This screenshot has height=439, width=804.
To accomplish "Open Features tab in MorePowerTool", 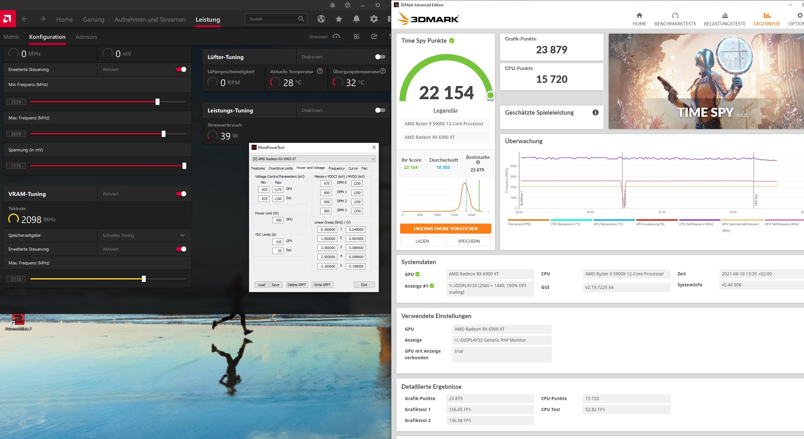I will [x=258, y=168].
